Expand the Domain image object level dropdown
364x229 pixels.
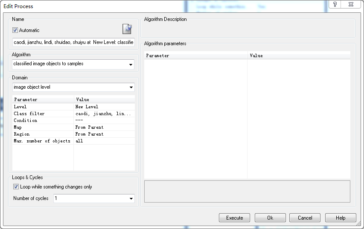[131, 87]
